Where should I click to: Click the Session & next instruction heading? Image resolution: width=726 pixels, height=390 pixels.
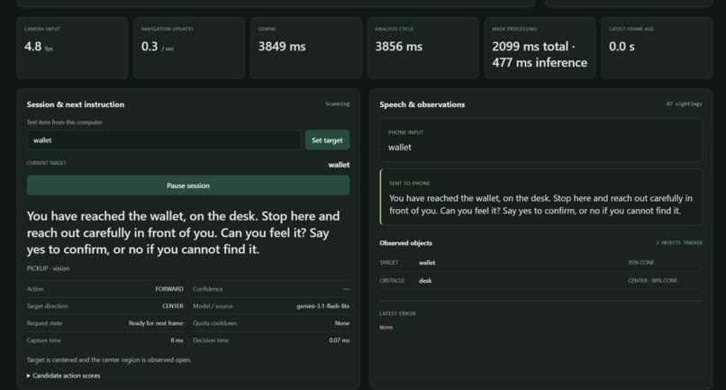pos(76,104)
